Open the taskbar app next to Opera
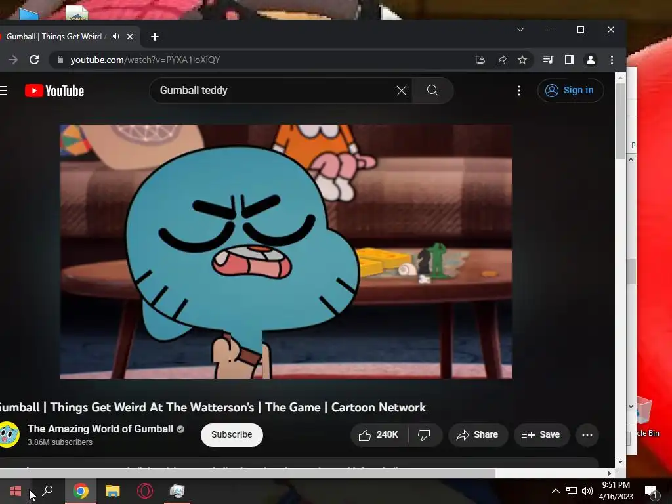The height and width of the screenshot is (504, 672). pos(177,491)
